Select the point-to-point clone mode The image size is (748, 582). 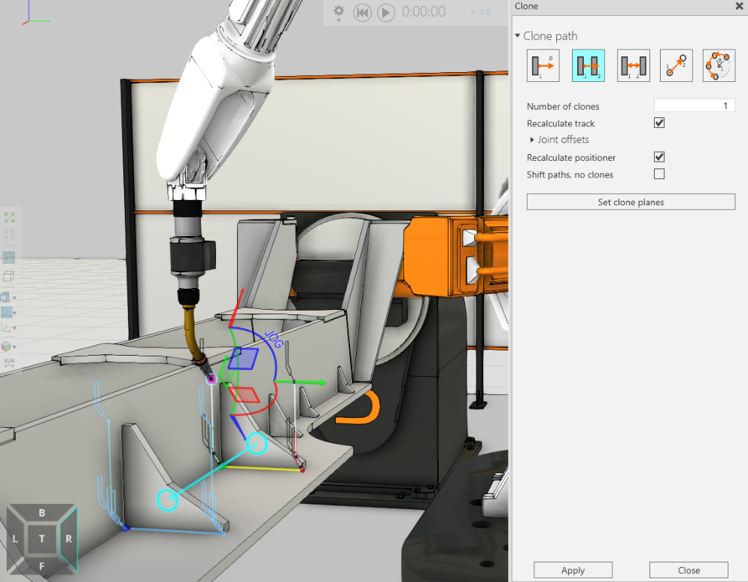[x=676, y=65]
